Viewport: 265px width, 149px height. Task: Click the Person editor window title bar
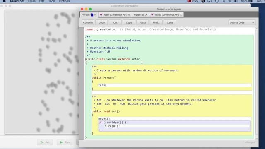(169, 9)
